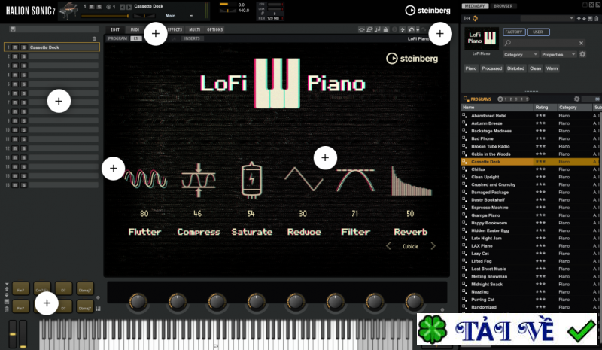Open the undo history dropdown arrow

coord(418,29)
